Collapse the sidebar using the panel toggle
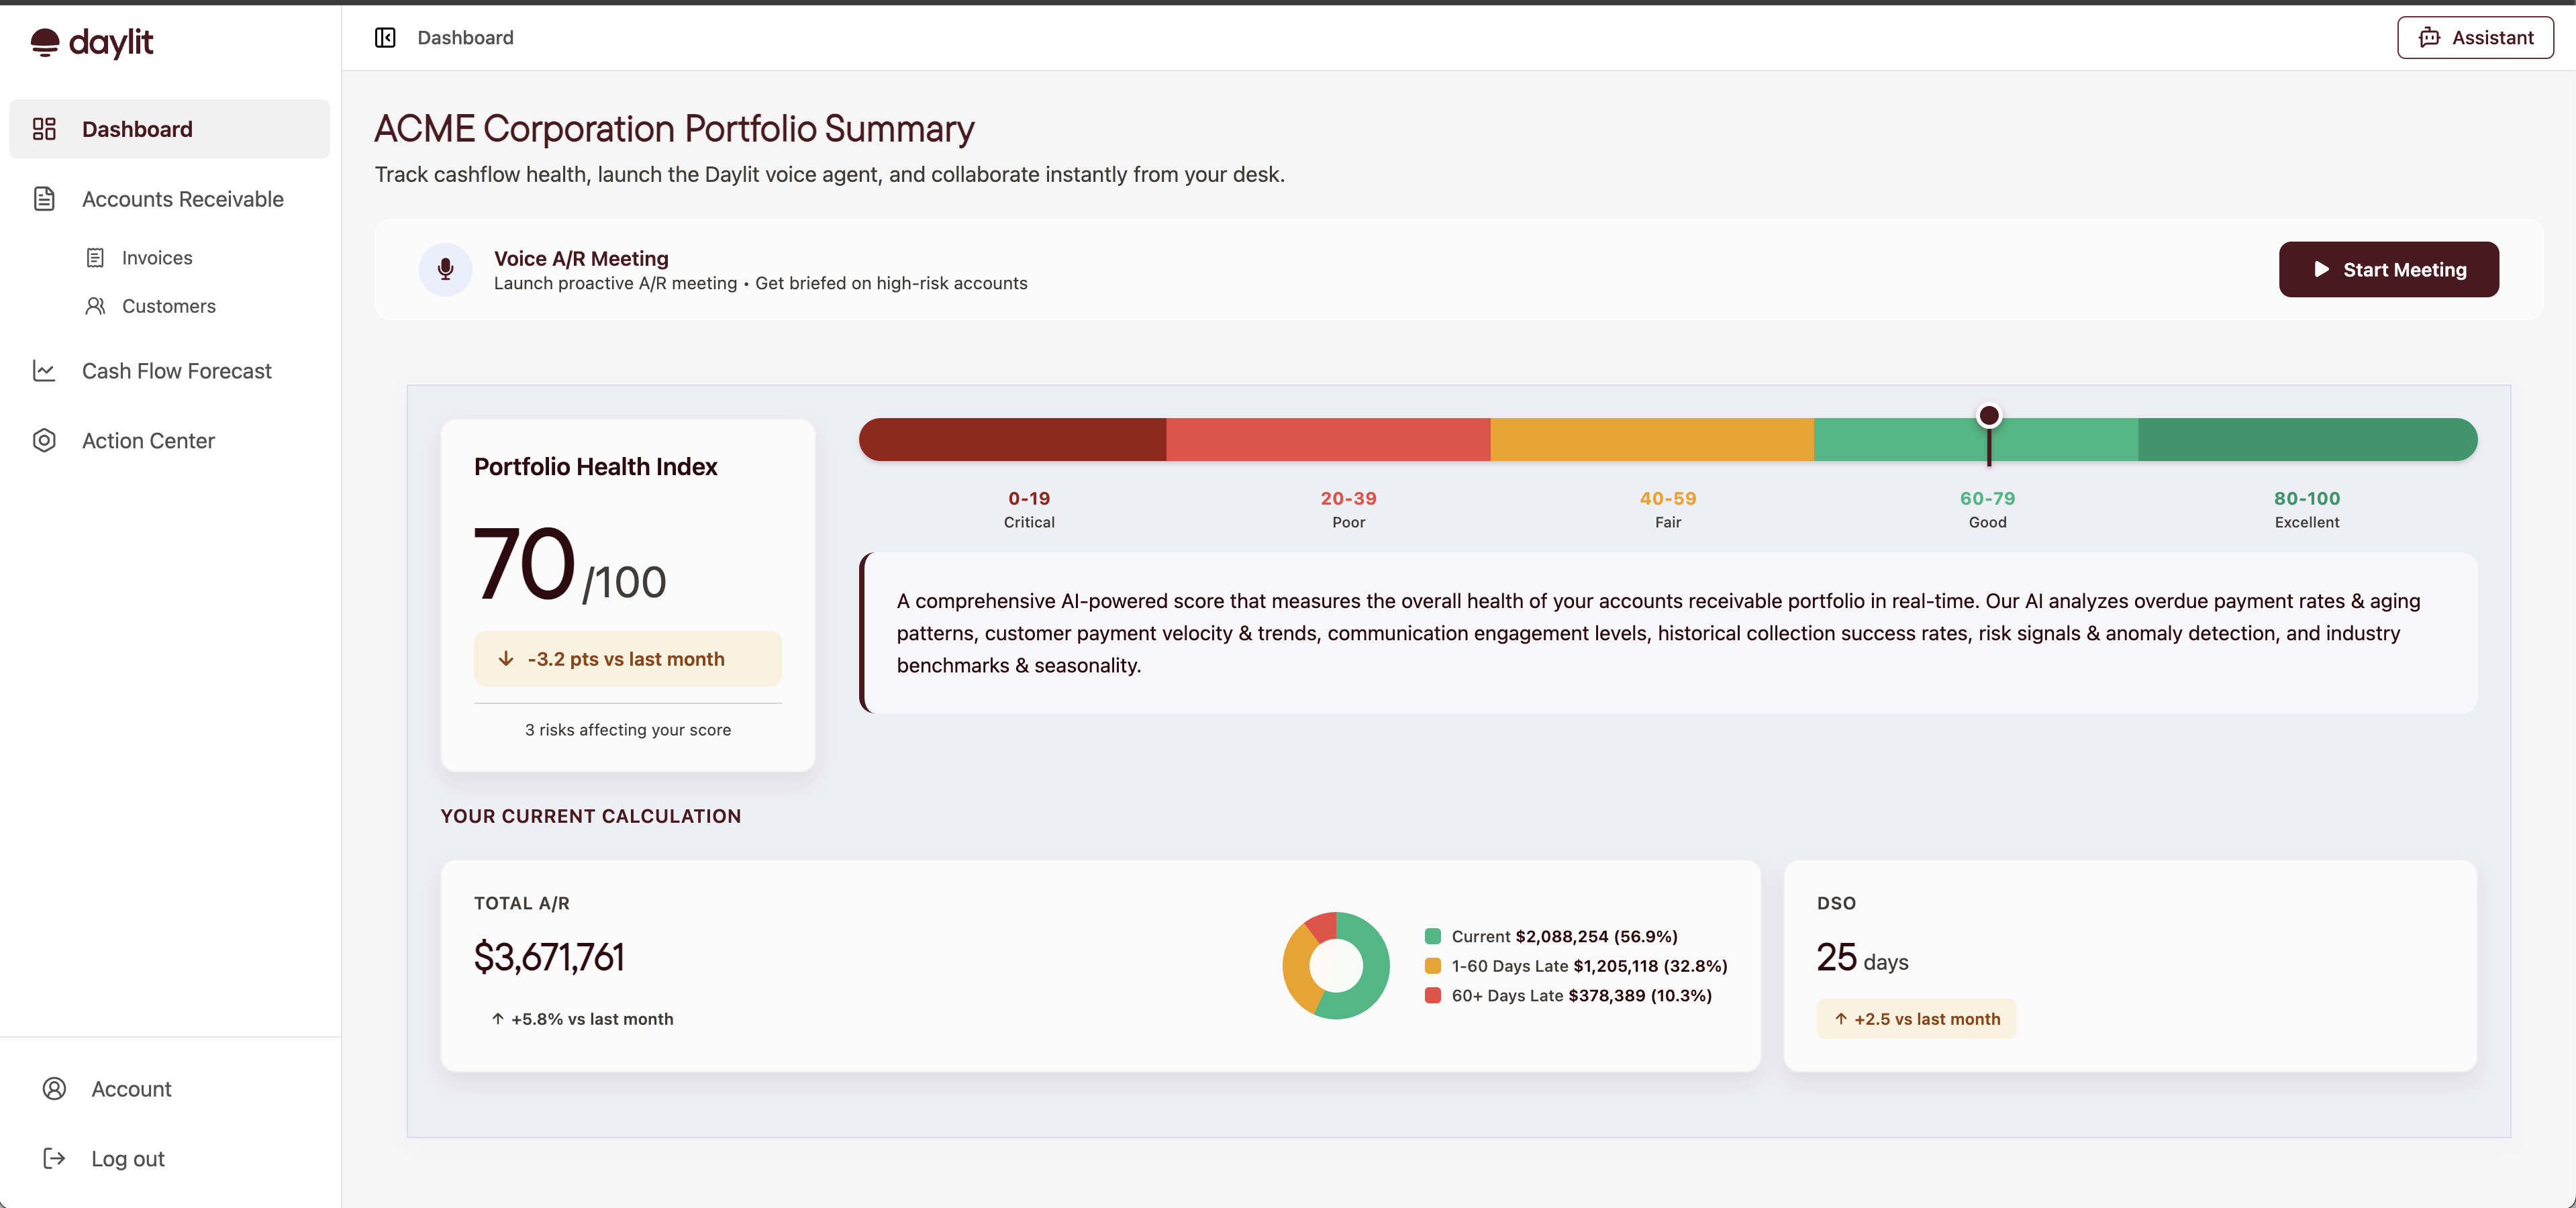The height and width of the screenshot is (1208, 2576). click(385, 38)
